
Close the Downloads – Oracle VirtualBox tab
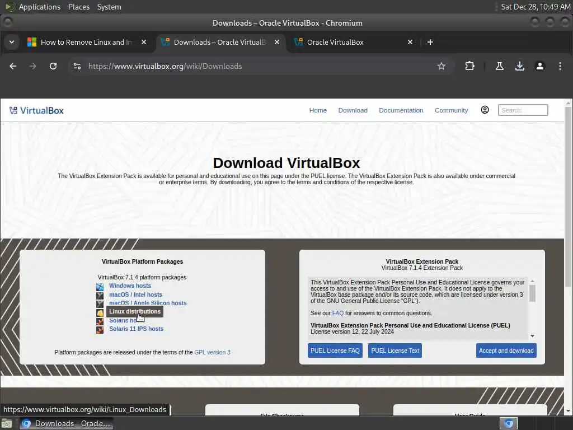click(x=277, y=42)
